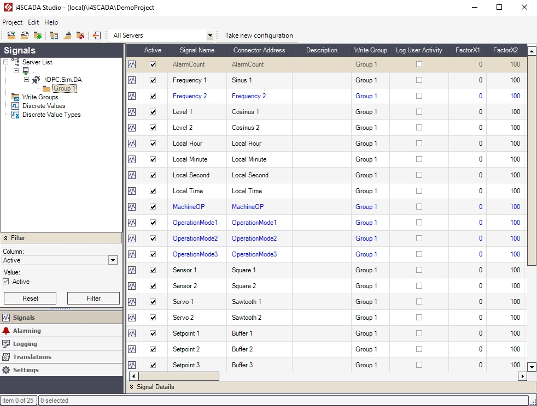
Task: Collapse the Server List tree node
Action: click(x=5, y=62)
